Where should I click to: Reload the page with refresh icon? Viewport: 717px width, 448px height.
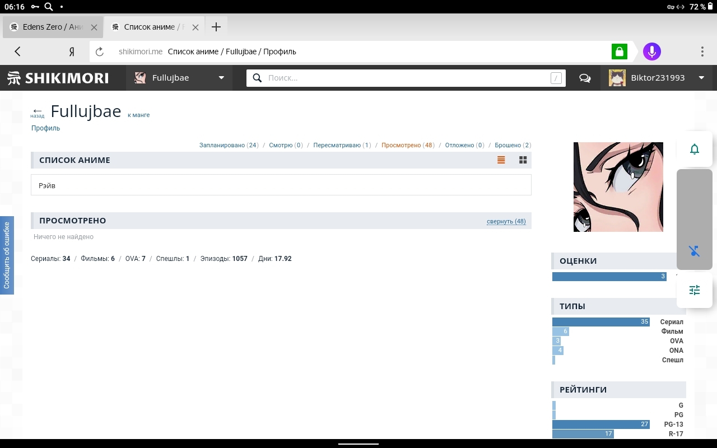click(x=100, y=52)
